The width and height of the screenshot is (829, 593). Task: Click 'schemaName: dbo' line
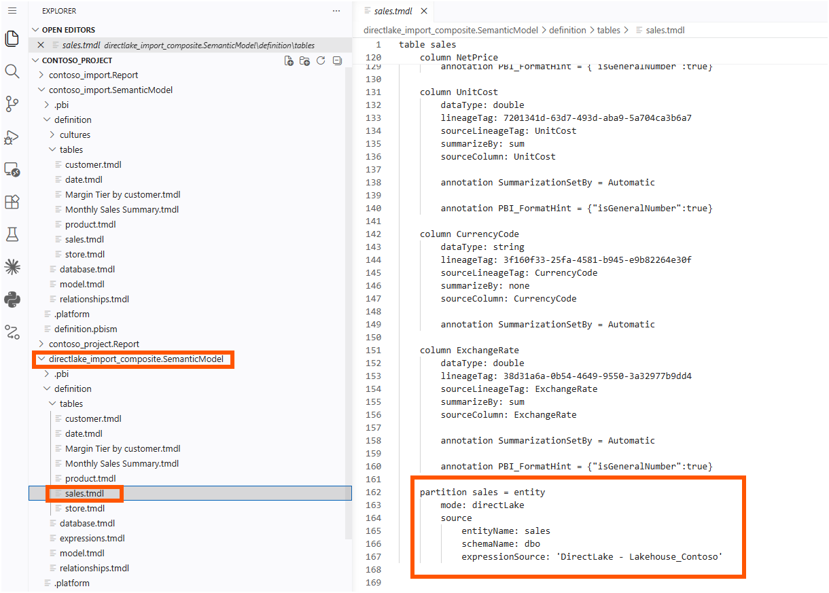coord(501,543)
